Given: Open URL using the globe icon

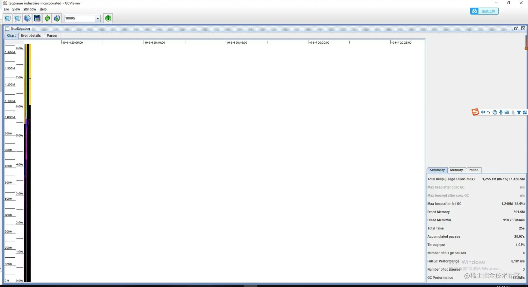Looking at the screenshot, I should (x=27, y=18).
